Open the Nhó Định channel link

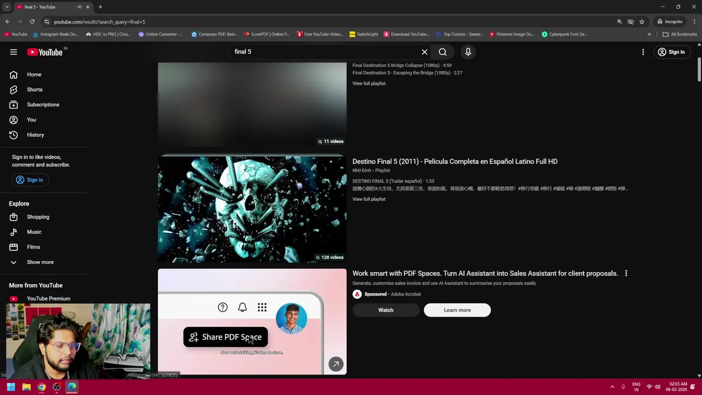point(362,171)
